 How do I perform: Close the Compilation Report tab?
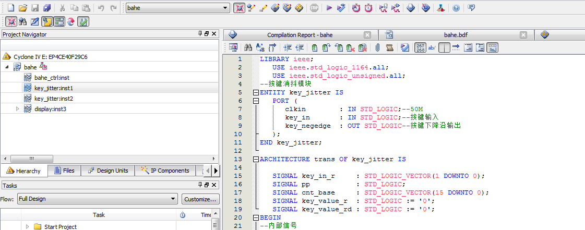click(x=367, y=35)
